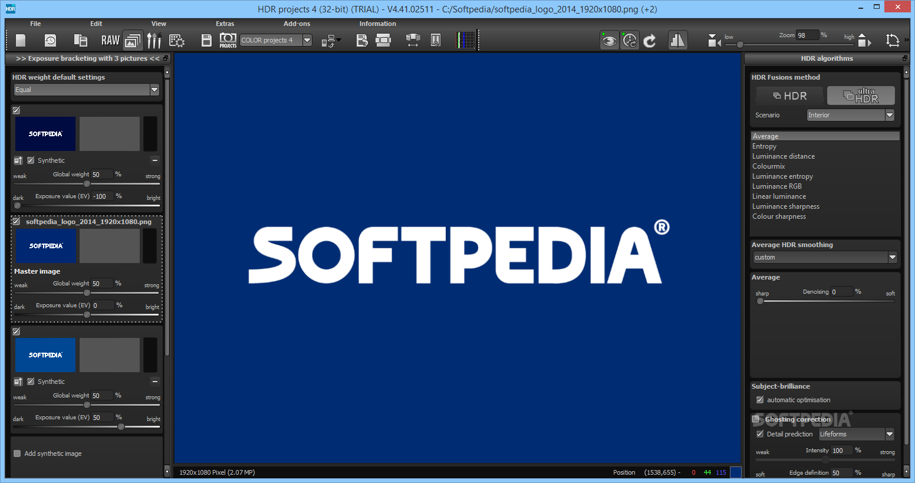Select the ultra HDR fusion button

(861, 96)
